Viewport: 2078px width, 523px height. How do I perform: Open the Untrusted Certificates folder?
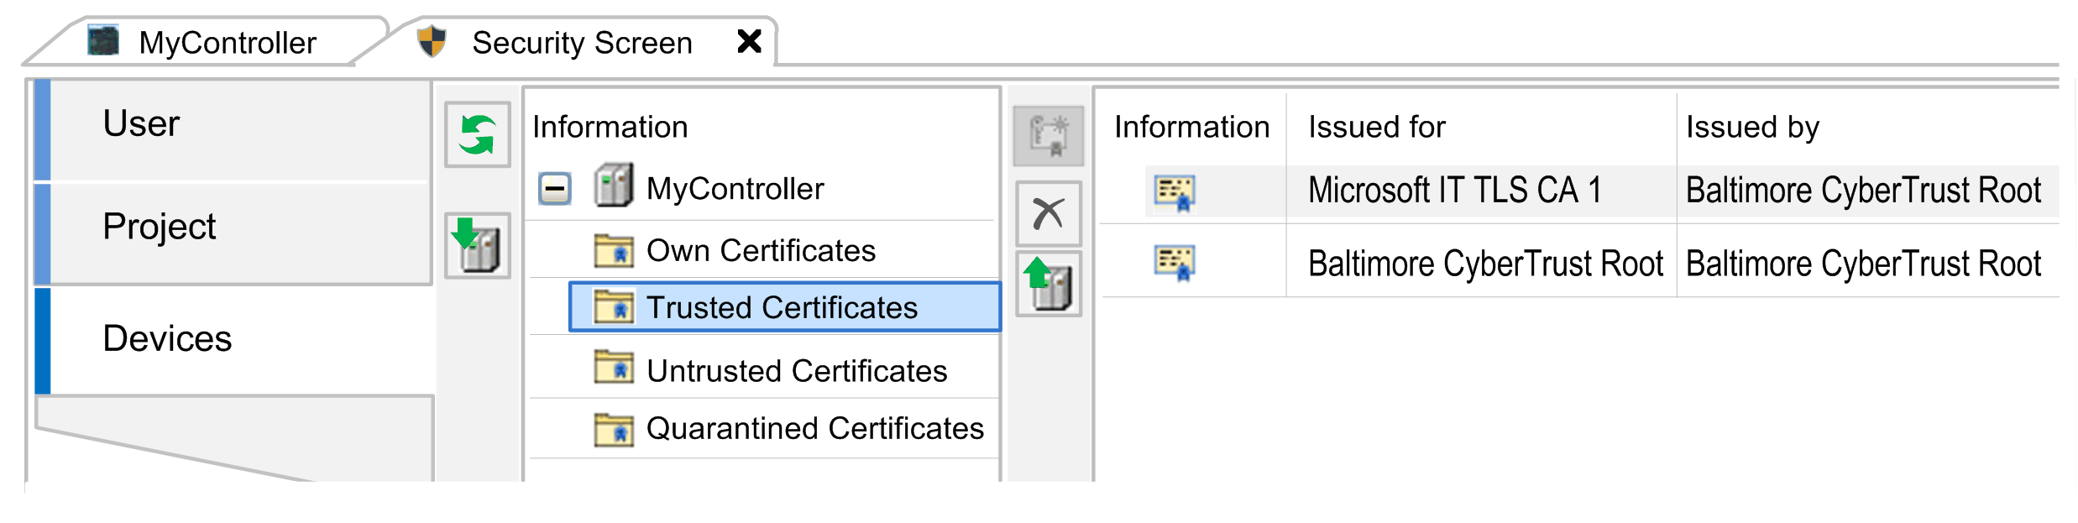(796, 370)
